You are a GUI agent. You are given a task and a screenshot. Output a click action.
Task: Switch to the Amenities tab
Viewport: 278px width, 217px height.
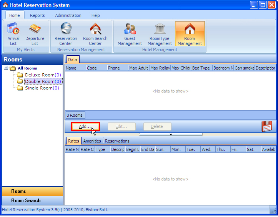pyautogui.click(x=92, y=141)
